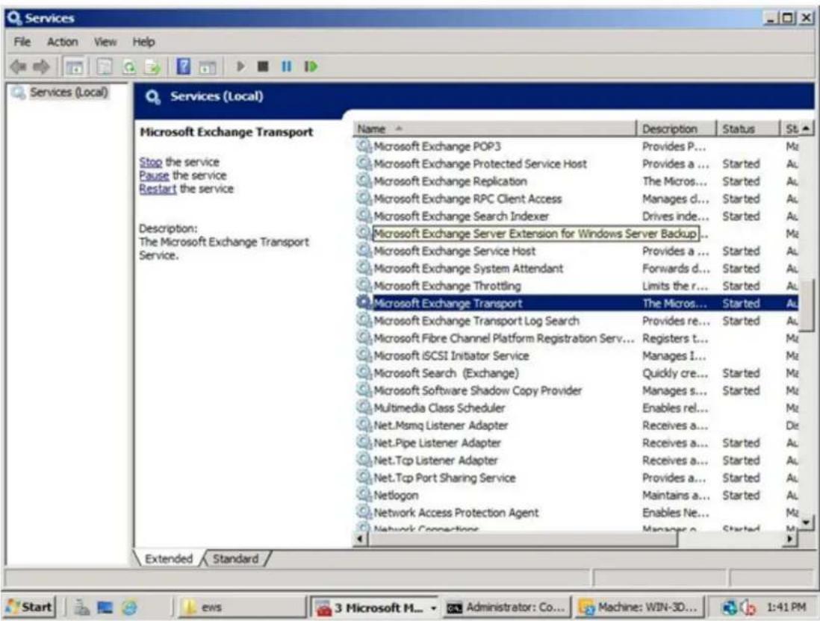Click the icon beside Microsoft iSCSI Initiator Service
This screenshot has height=621, width=820.
(364, 355)
